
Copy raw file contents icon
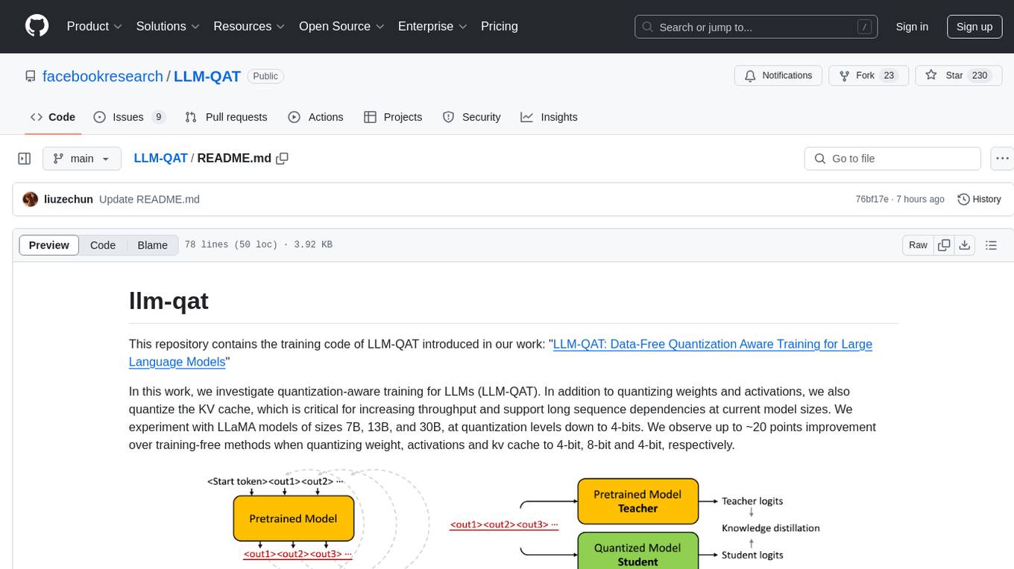pyautogui.click(x=944, y=245)
